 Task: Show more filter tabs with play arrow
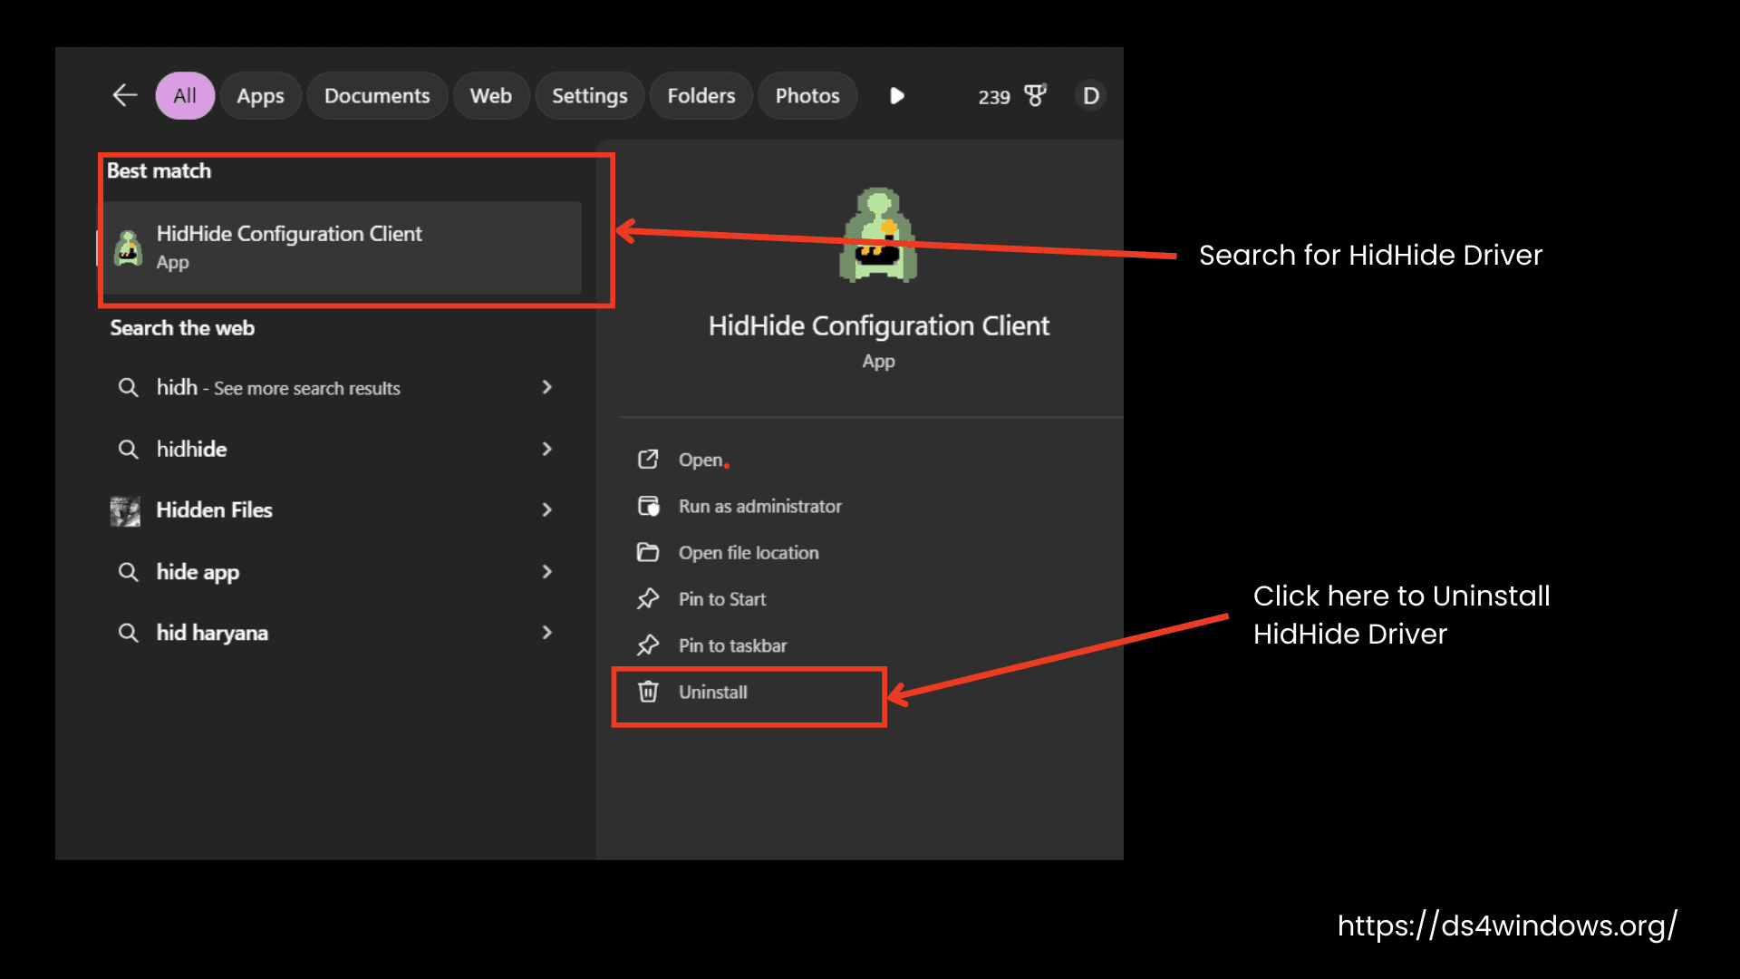897,96
